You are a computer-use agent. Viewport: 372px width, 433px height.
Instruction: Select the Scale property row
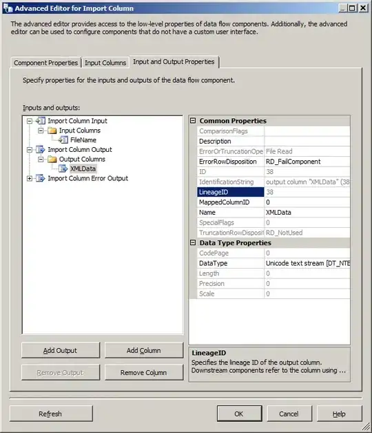pos(273,294)
